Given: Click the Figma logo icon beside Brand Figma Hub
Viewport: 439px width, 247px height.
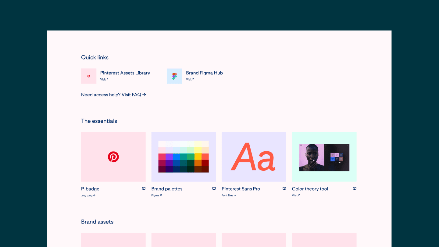Looking at the screenshot, I should click(x=174, y=76).
